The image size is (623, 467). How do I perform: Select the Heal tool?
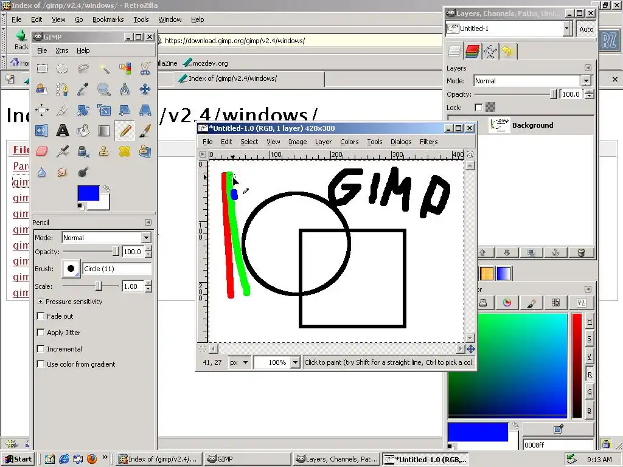pyautogui.click(x=125, y=151)
